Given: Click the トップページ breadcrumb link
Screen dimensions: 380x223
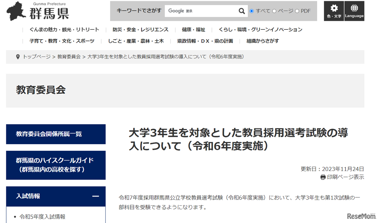Looking at the screenshot, I should click(37, 56).
